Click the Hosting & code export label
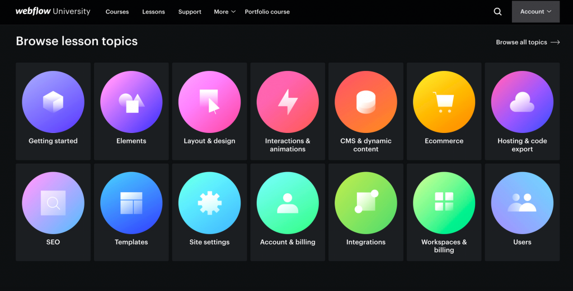 click(x=522, y=145)
